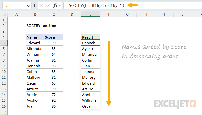Select cell containing Ayako in Name column

tap(35, 100)
